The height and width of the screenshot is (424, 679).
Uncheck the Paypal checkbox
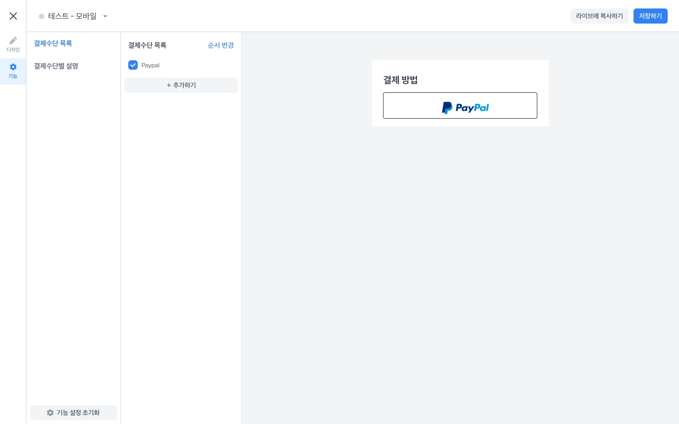(x=133, y=65)
